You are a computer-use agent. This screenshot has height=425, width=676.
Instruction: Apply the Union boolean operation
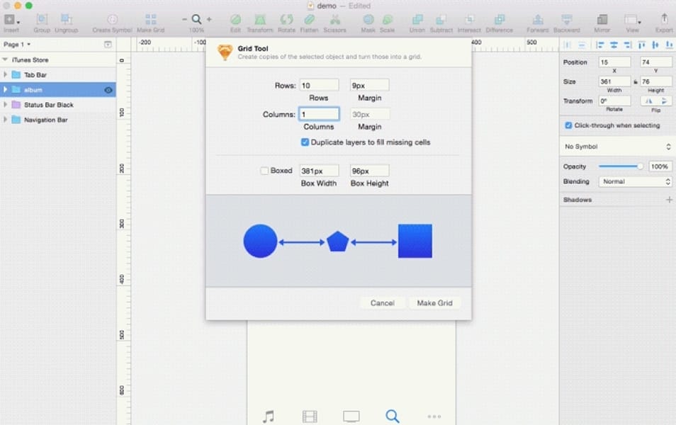point(417,21)
